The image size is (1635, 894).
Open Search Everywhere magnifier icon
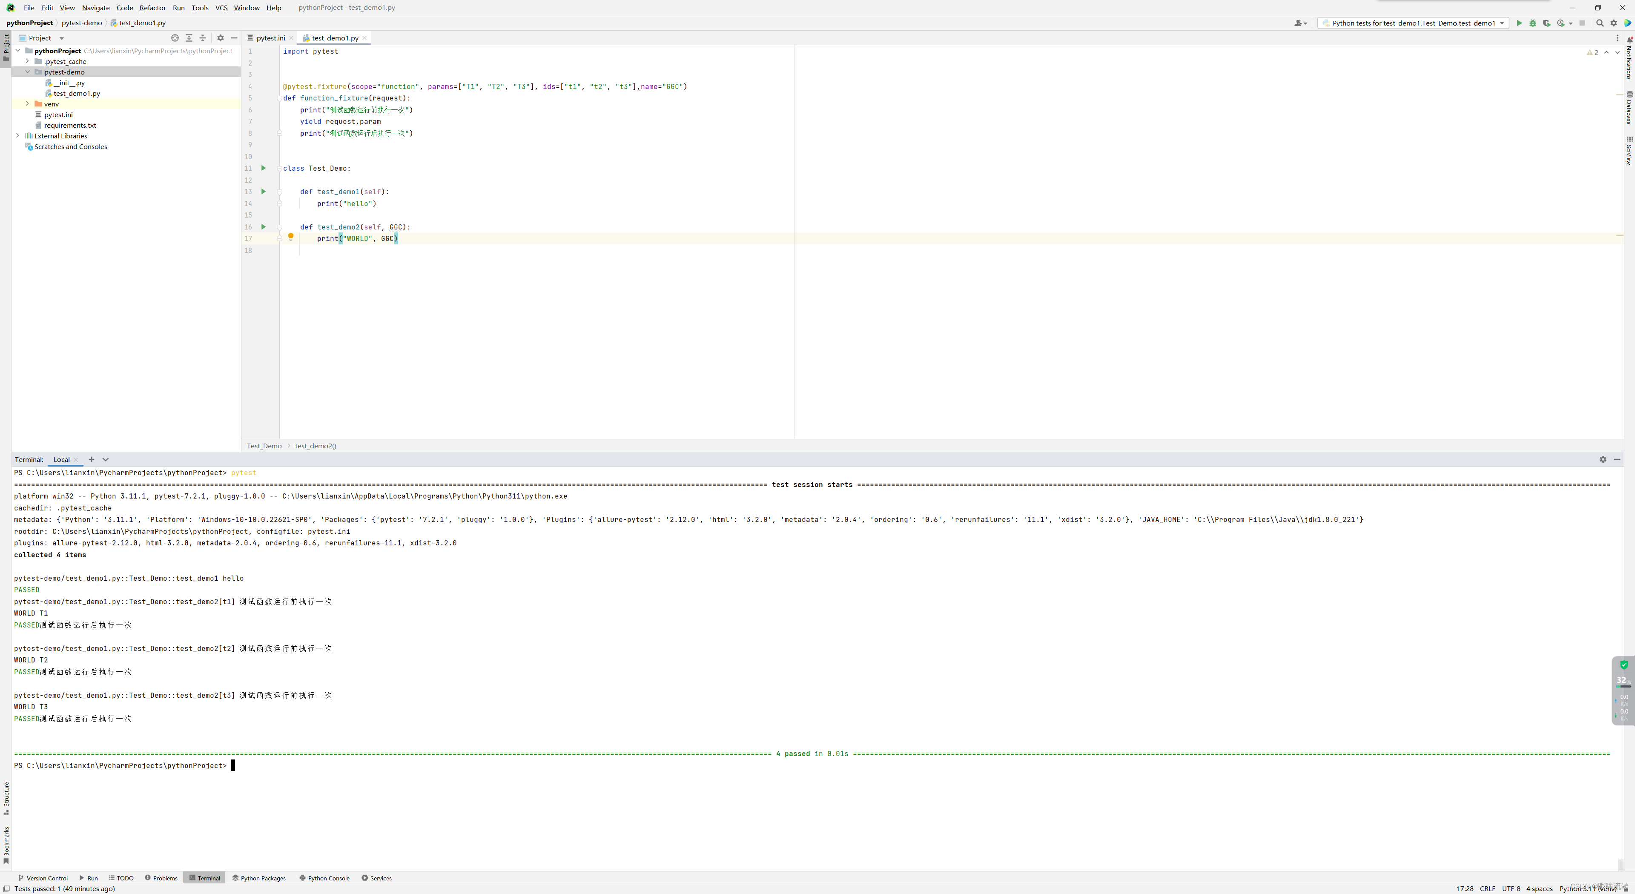click(1600, 23)
